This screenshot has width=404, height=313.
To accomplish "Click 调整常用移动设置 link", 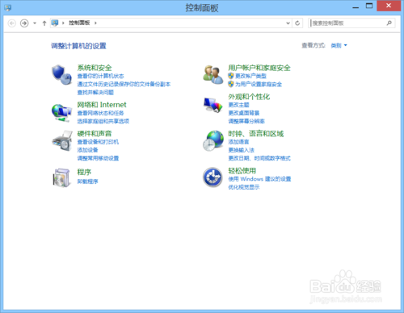I will [98, 158].
